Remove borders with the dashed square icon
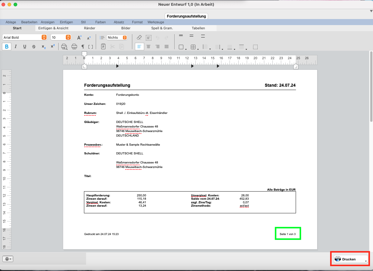This screenshot has width=373, height=271. click(x=256, y=47)
